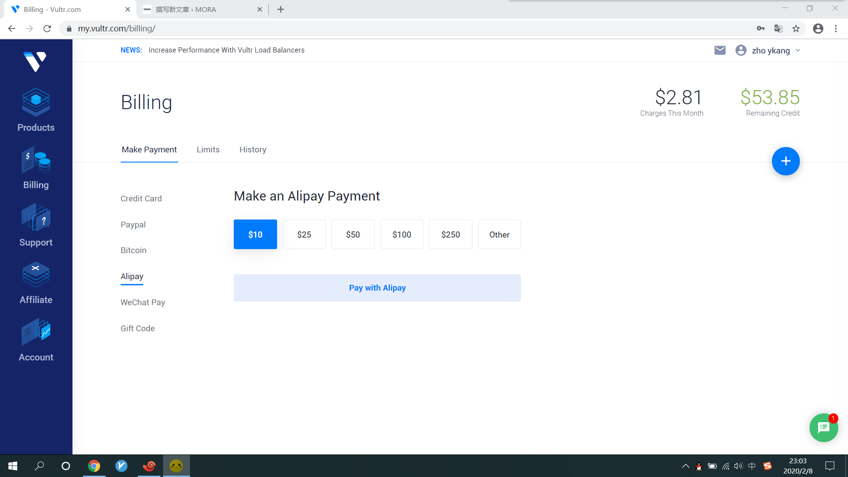Screen dimensions: 848x477
Task: Choose Bitcoin payment method
Action: click(133, 250)
